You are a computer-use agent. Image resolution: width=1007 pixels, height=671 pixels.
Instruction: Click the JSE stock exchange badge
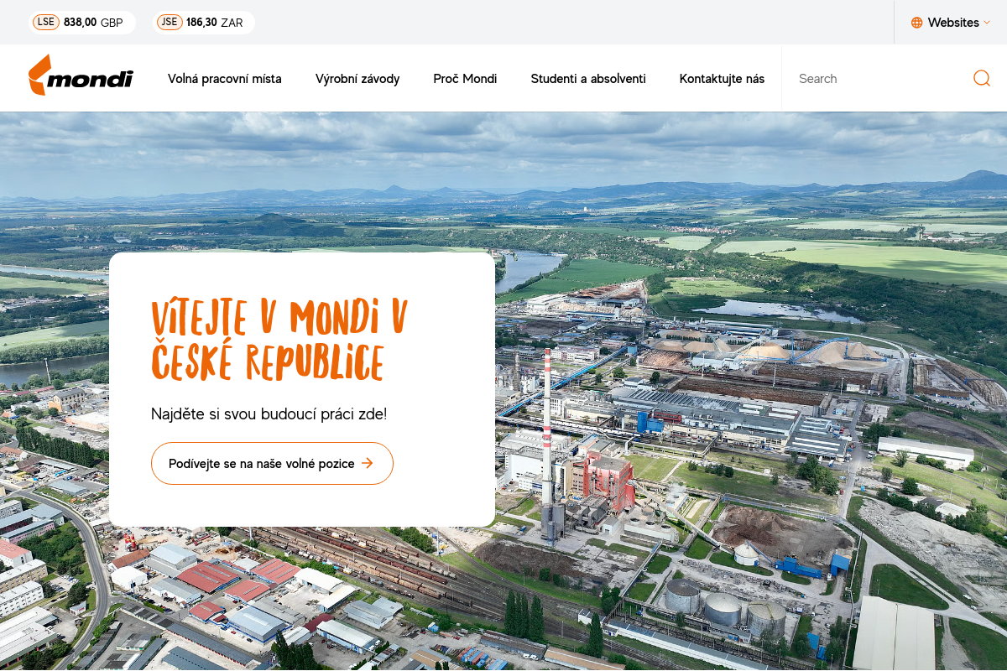click(170, 23)
